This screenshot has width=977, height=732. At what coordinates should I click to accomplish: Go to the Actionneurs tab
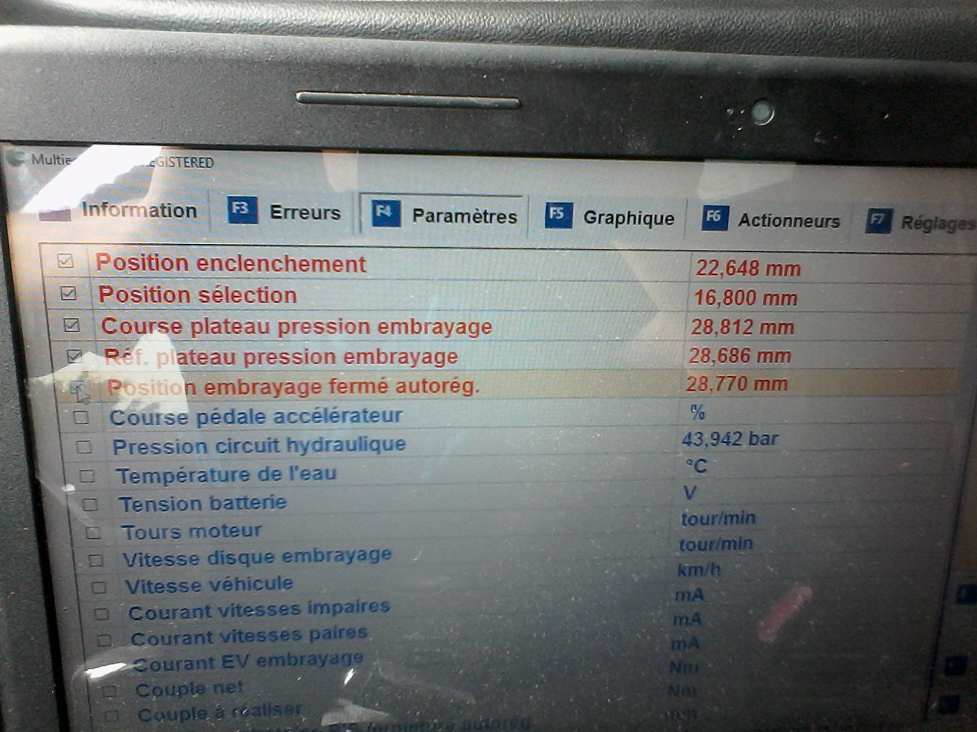pos(788,220)
